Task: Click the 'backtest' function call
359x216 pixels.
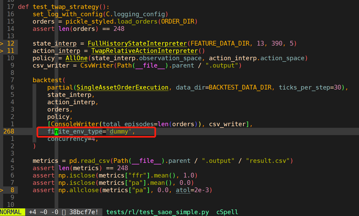Action: click(x=47, y=80)
